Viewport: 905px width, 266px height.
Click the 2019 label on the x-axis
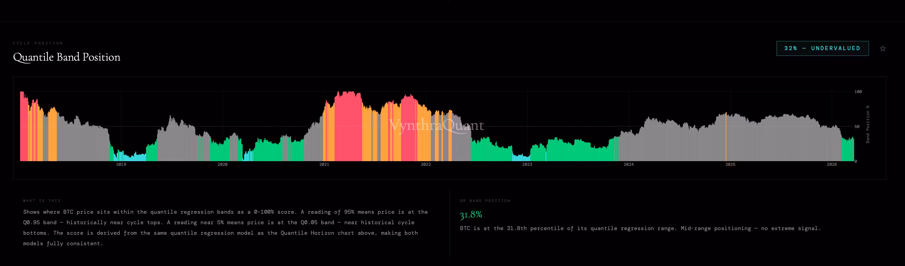click(121, 164)
